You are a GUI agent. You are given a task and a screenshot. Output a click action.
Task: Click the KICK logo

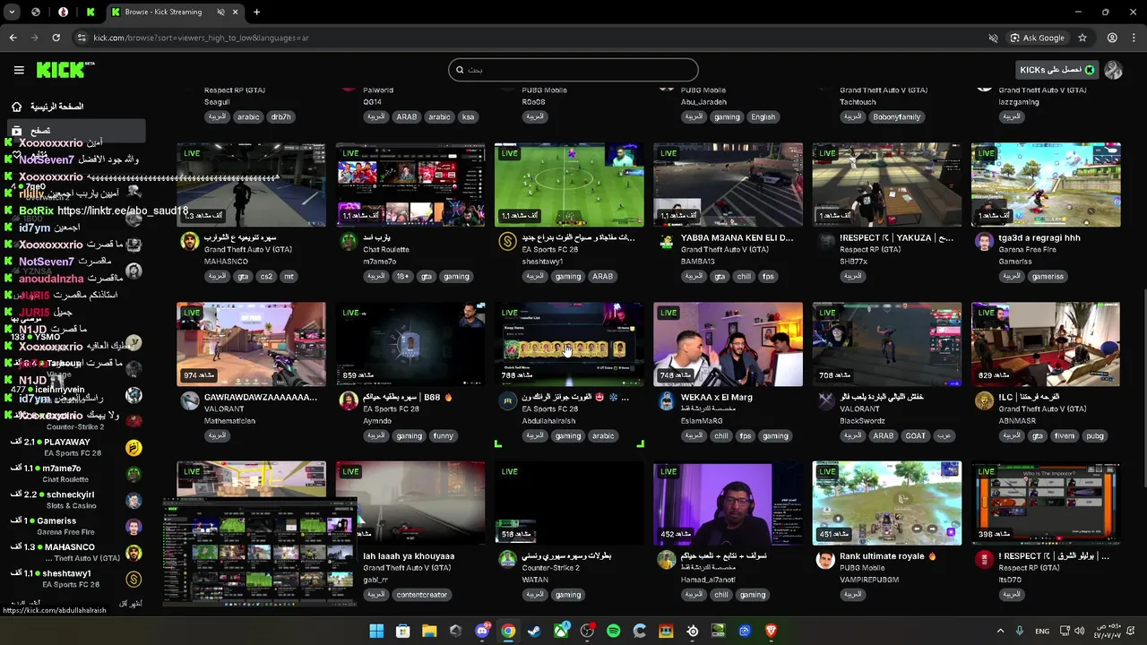(65, 70)
